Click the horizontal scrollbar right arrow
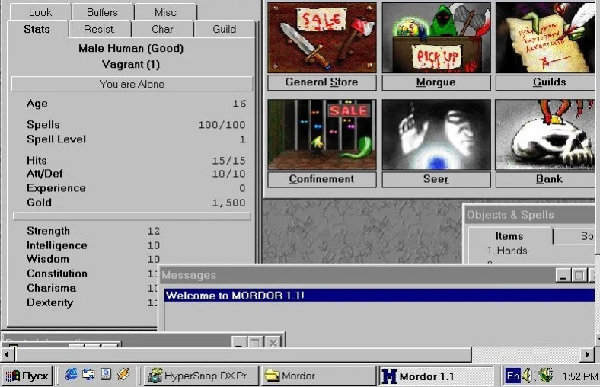 pos(587,354)
